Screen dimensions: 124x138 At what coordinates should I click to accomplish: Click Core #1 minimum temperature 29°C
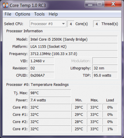coord(79,115)
